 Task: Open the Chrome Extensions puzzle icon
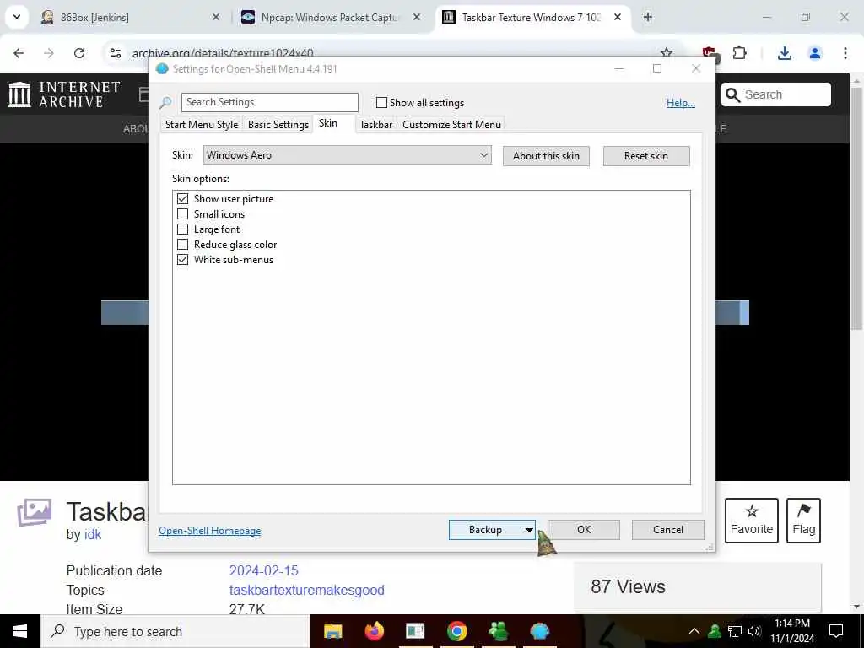[x=739, y=53]
